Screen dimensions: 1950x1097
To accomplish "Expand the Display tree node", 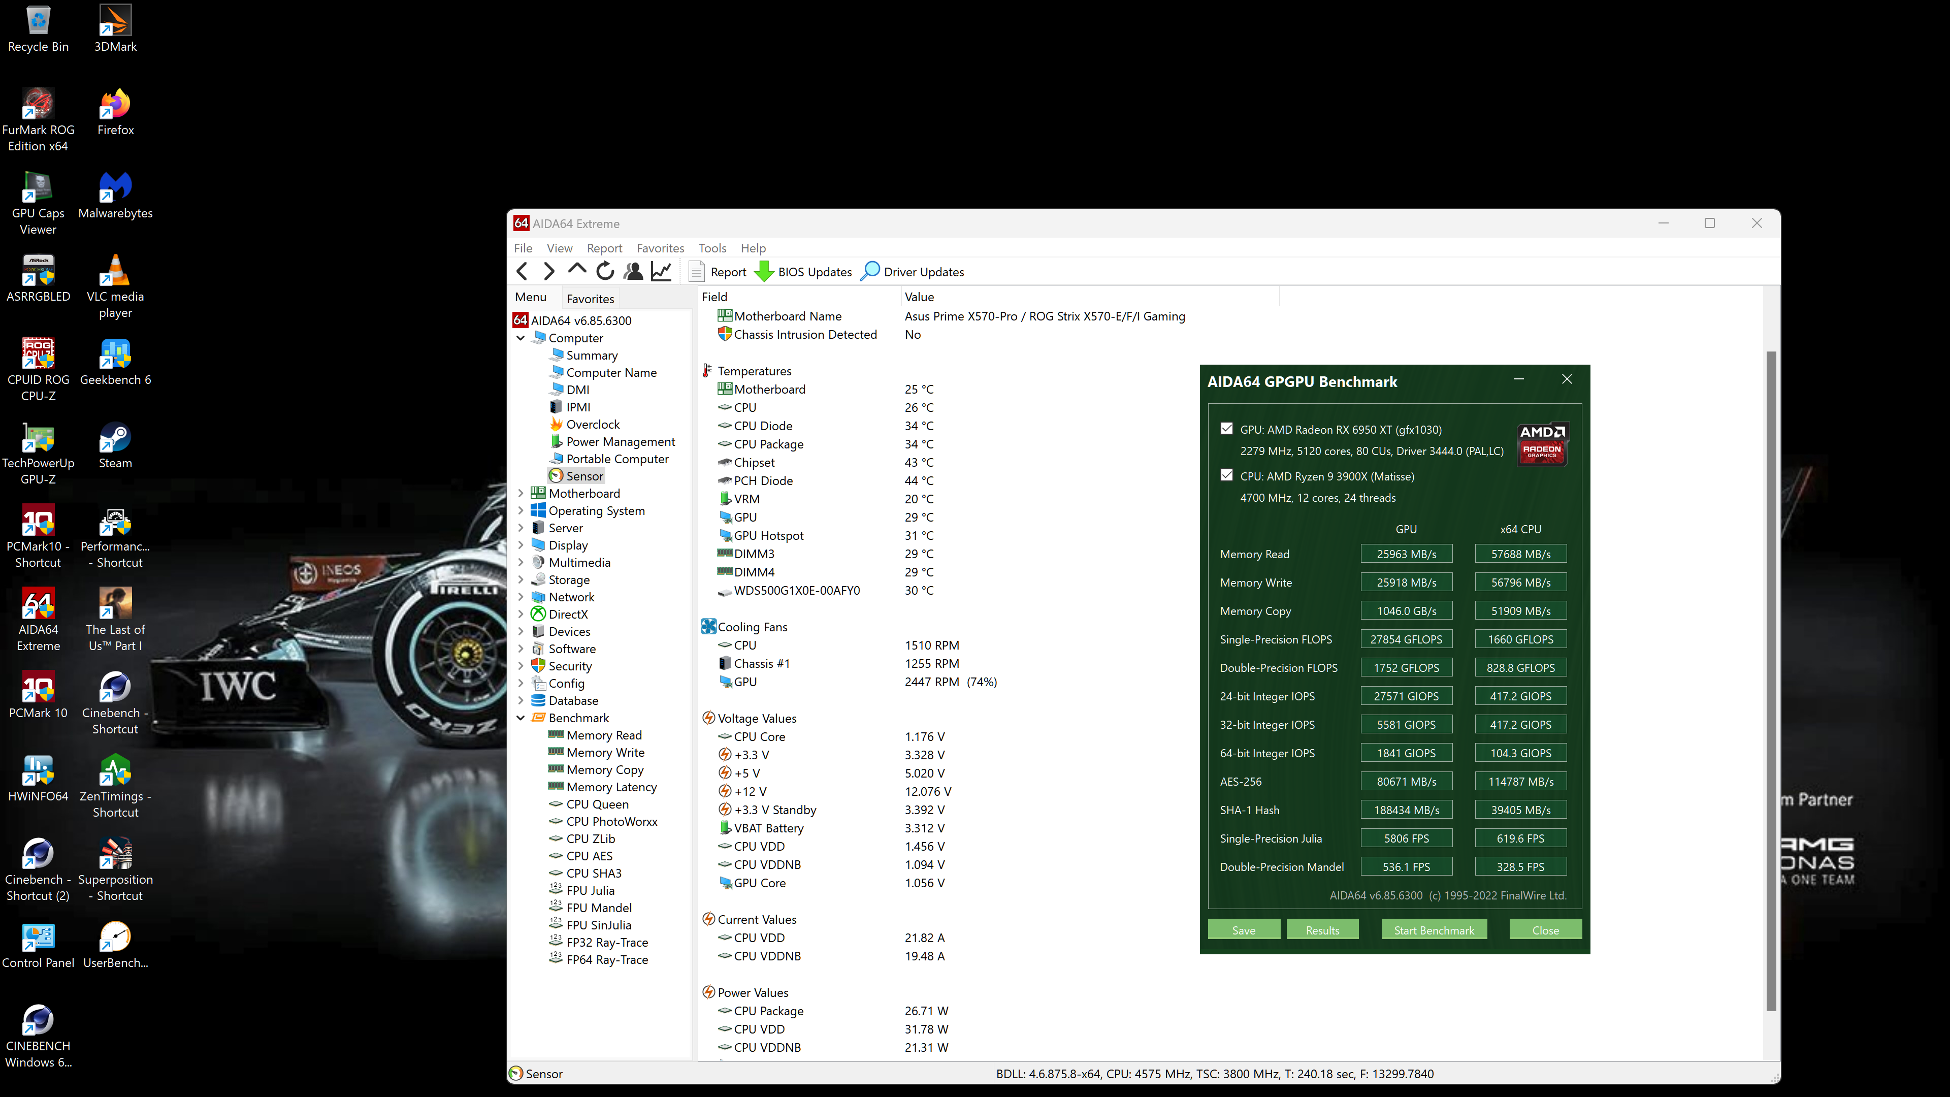I will (521, 545).
